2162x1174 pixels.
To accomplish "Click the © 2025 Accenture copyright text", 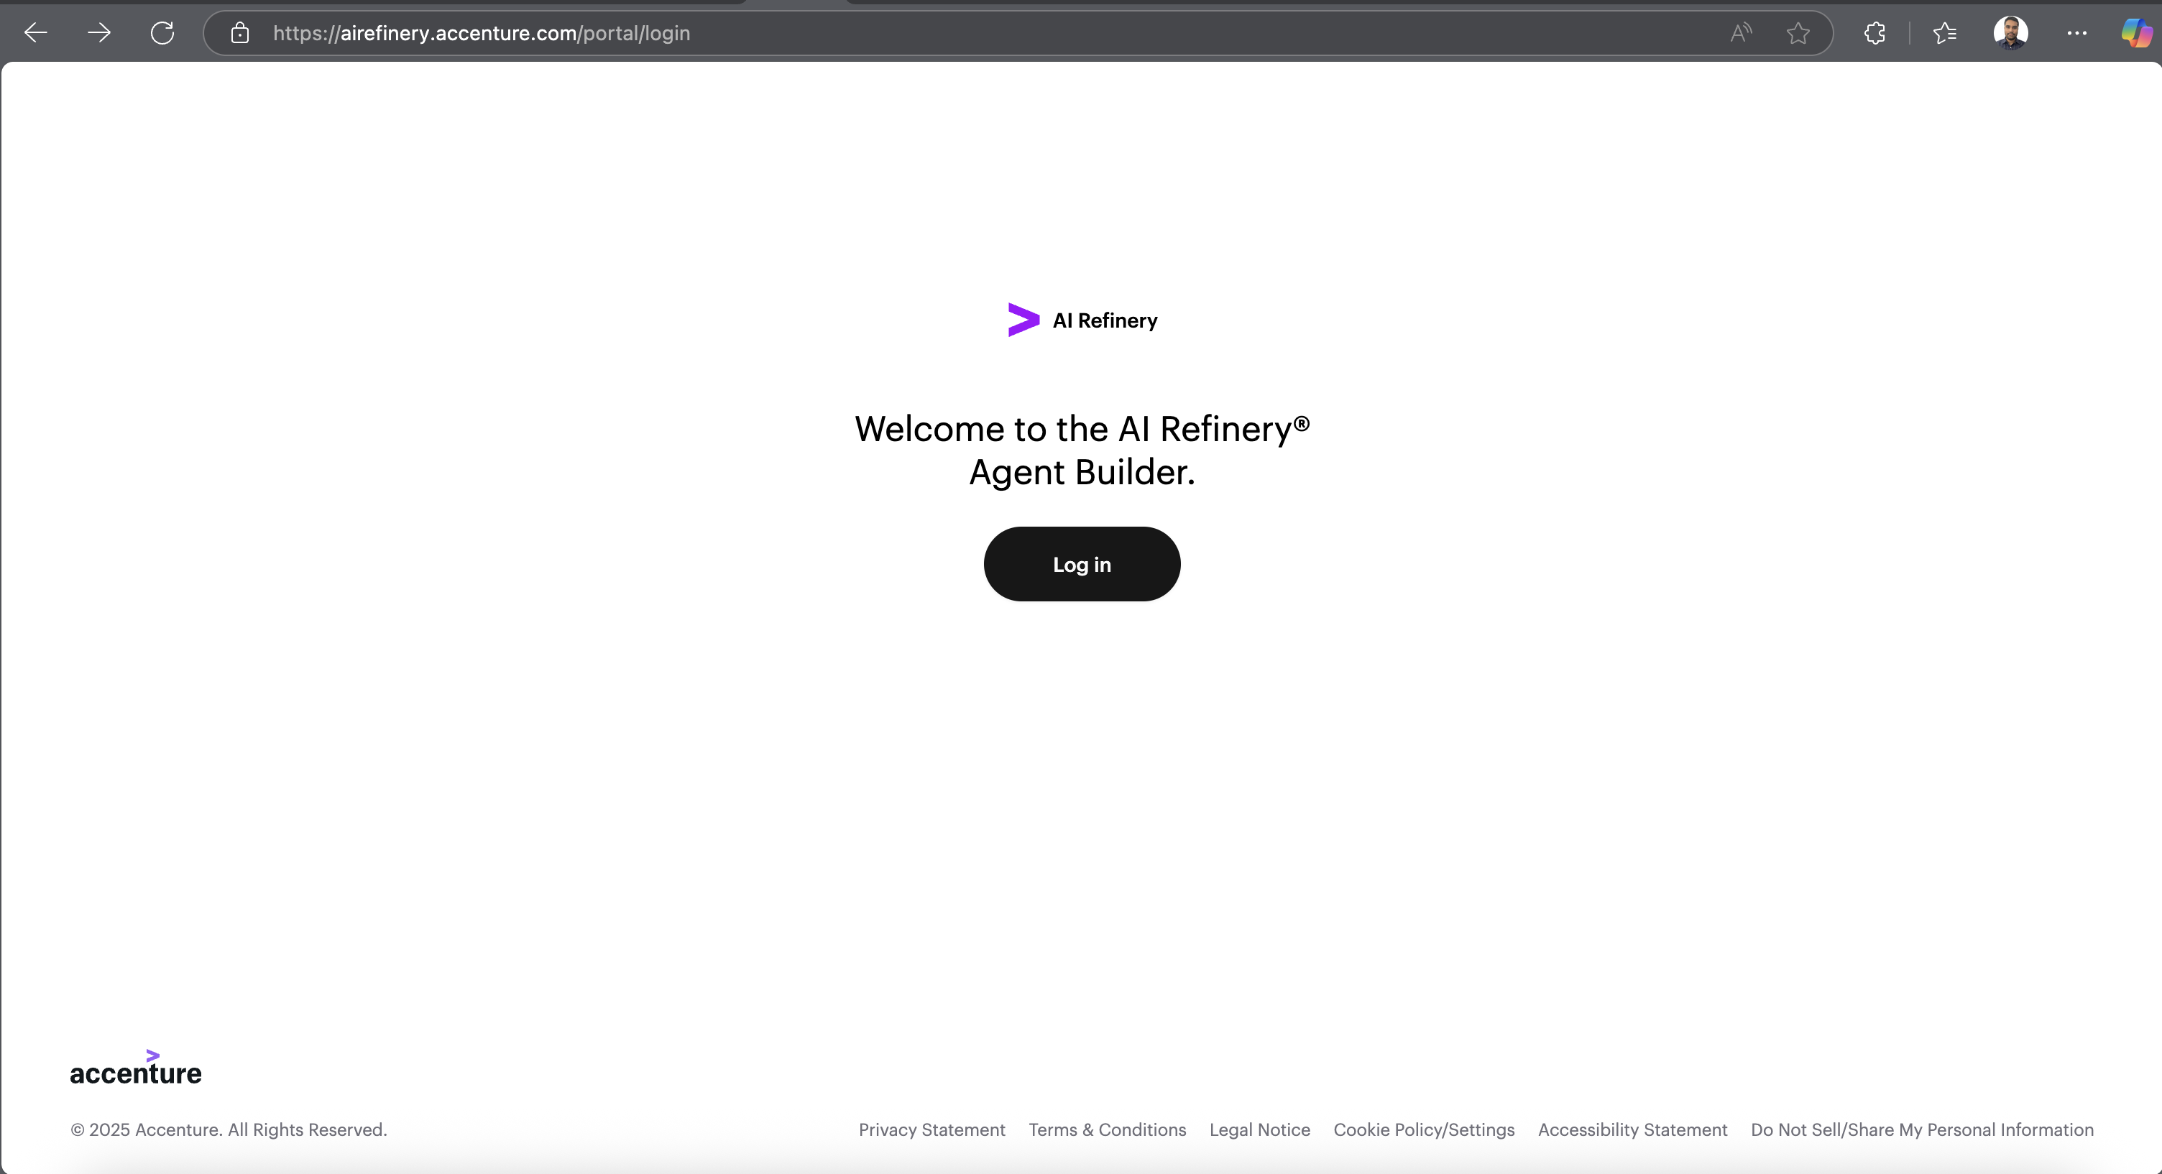I will (229, 1129).
